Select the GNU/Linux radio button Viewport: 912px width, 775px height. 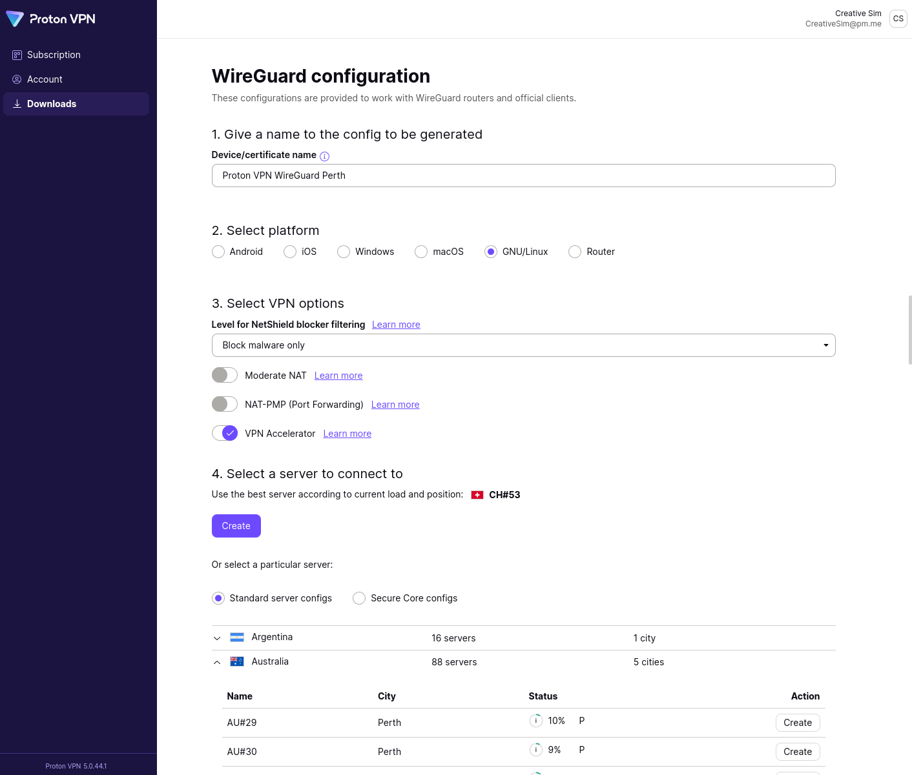(x=491, y=252)
